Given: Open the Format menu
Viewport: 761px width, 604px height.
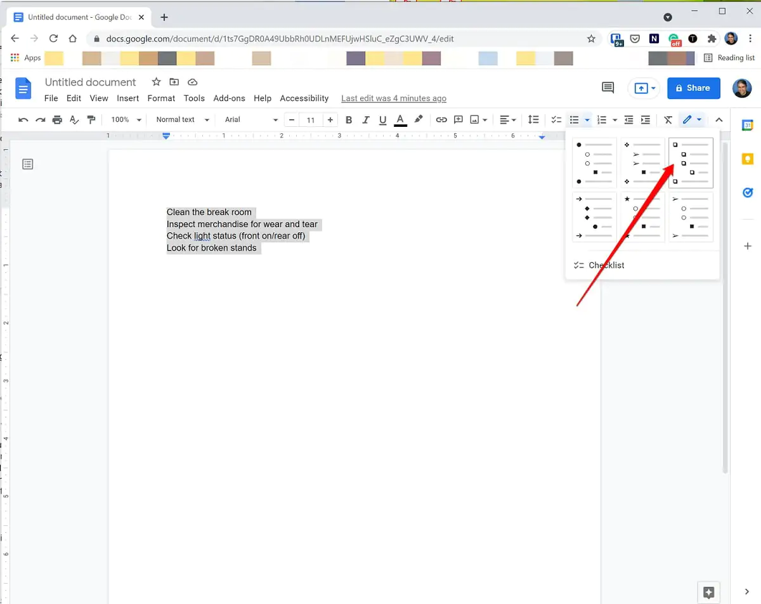Looking at the screenshot, I should pyautogui.click(x=161, y=98).
